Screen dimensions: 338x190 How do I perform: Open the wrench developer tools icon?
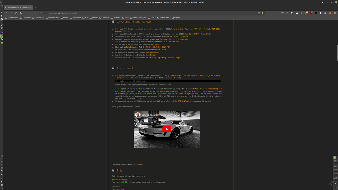point(301,13)
